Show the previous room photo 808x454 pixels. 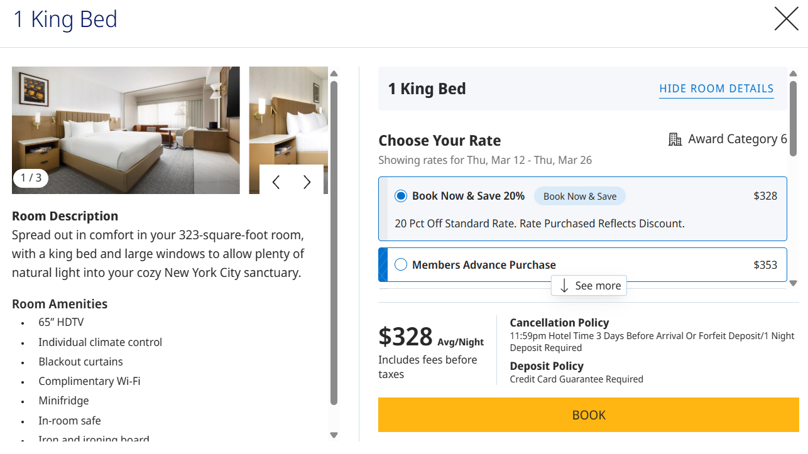tap(276, 182)
